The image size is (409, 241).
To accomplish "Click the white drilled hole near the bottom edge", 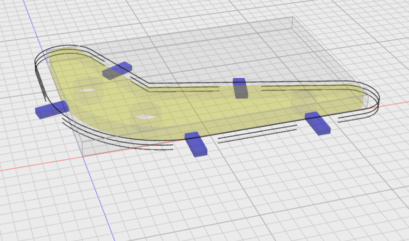I will (145, 117).
